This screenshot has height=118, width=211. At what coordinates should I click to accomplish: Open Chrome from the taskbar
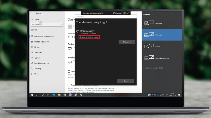(x=65, y=95)
